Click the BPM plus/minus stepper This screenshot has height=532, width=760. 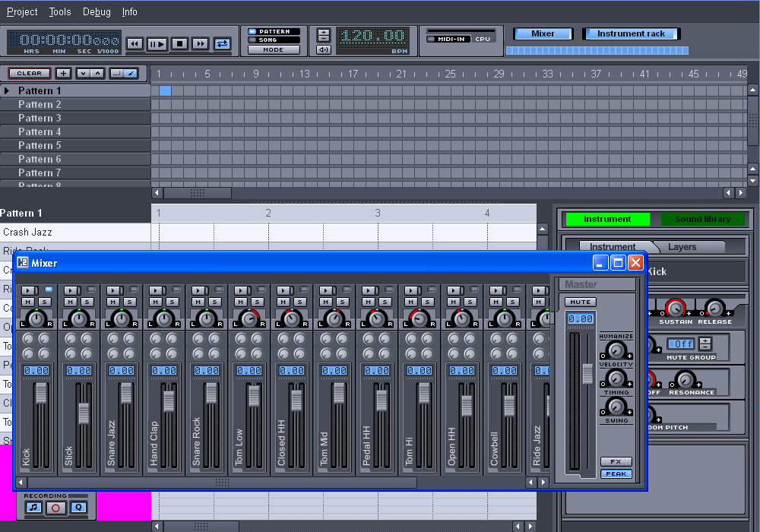coord(323,35)
